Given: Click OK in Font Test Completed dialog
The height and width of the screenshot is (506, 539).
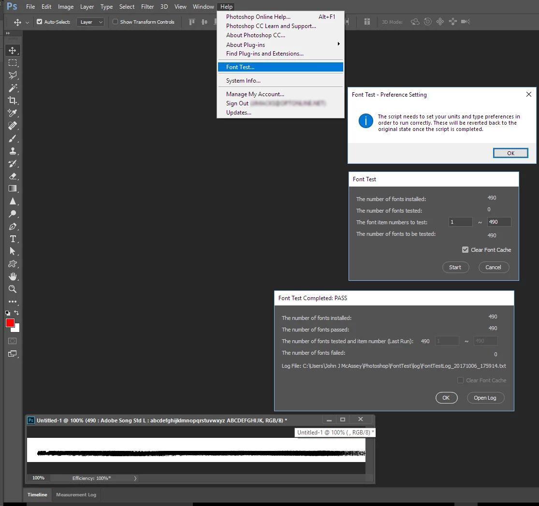Looking at the screenshot, I should point(446,398).
